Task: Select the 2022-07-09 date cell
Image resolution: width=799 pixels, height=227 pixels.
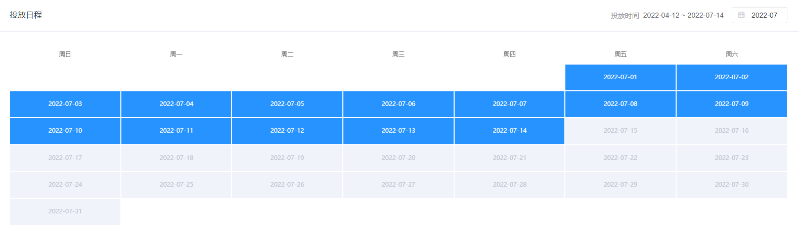Action: [x=732, y=104]
